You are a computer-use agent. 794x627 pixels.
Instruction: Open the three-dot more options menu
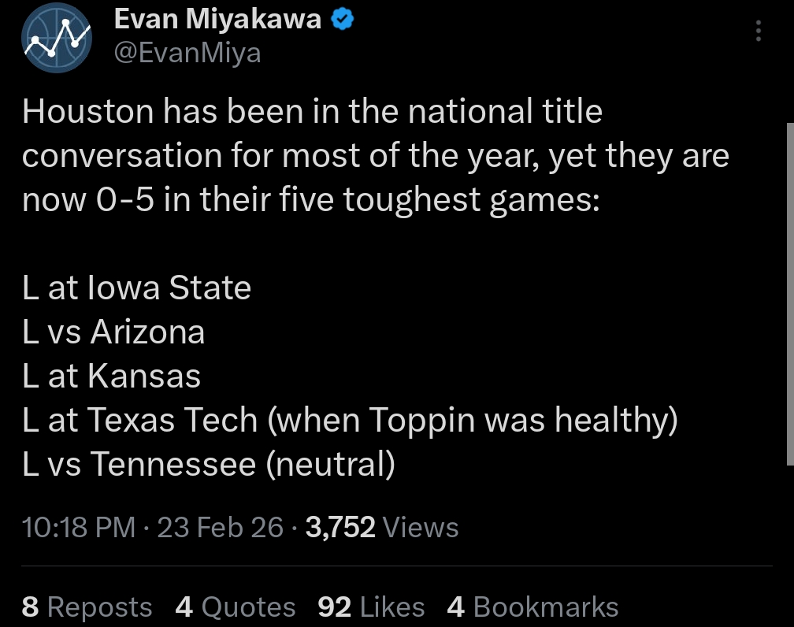click(758, 31)
